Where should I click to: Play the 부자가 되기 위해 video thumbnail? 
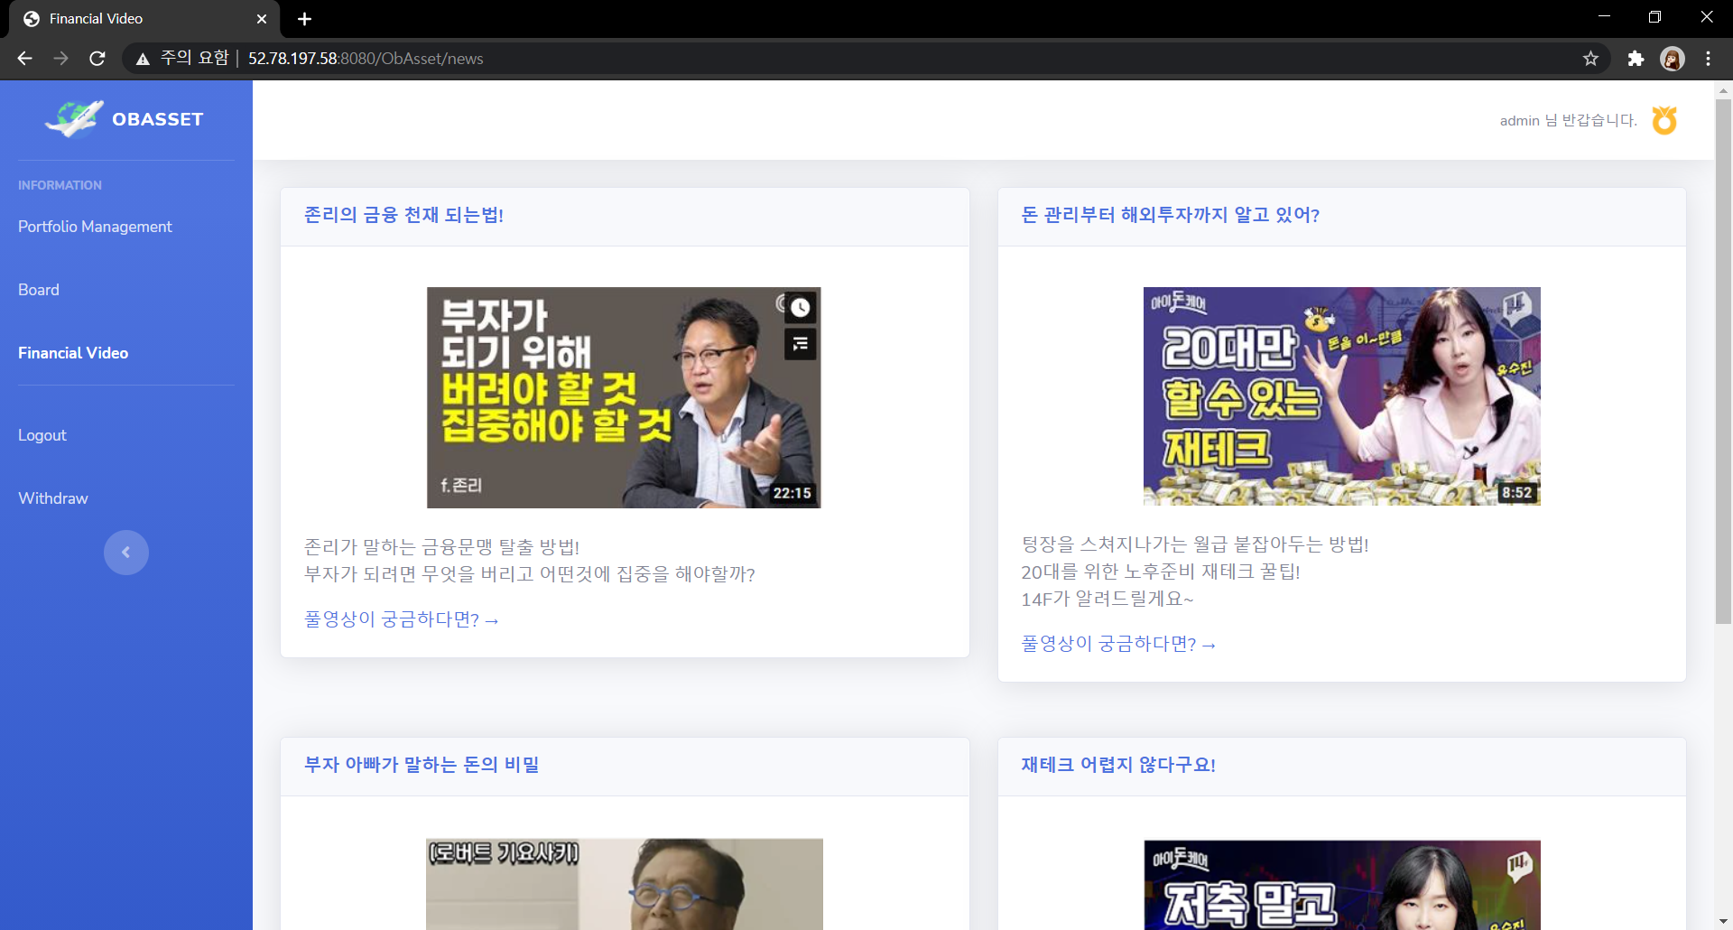point(623,397)
